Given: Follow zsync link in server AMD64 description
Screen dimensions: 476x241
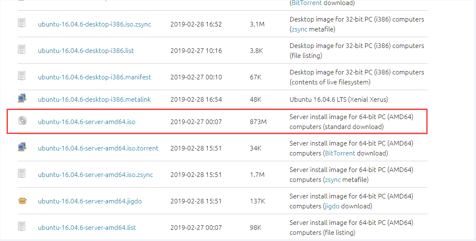Looking at the screenshot, I should (333, 179).
